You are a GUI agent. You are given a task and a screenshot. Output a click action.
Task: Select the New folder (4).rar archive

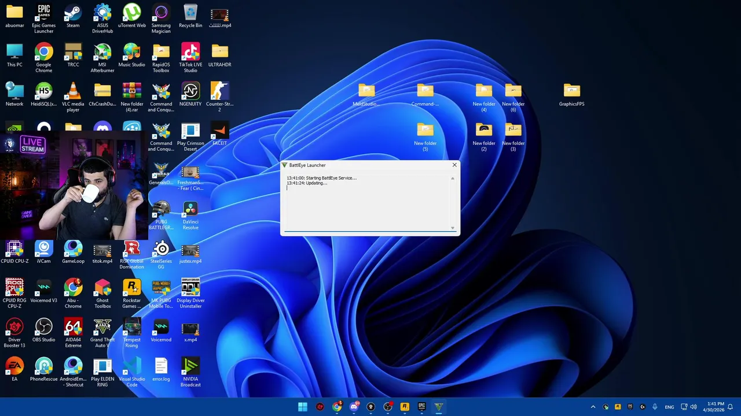(x=132, y=96)
